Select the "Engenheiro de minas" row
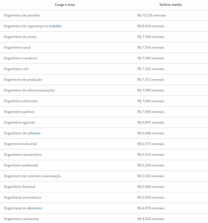The height and width of the screenshot is (223, 208). [104, 37]
